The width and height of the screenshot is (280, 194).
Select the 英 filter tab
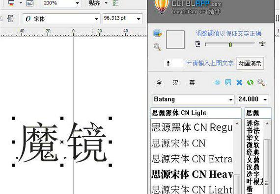pos(192,82)
